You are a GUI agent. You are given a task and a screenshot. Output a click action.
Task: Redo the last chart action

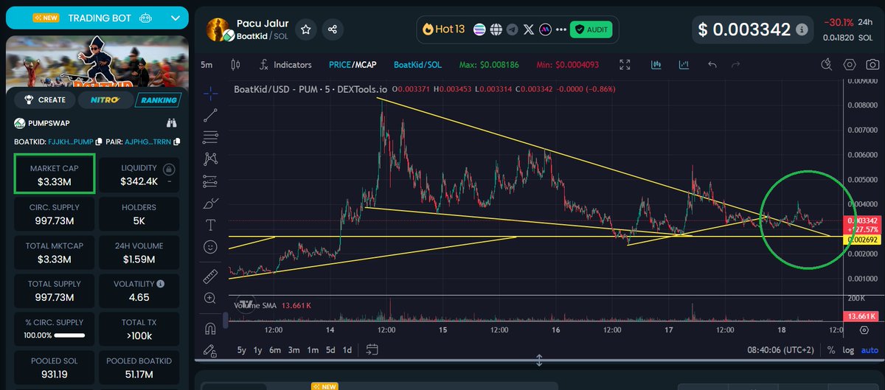(735, 65)
